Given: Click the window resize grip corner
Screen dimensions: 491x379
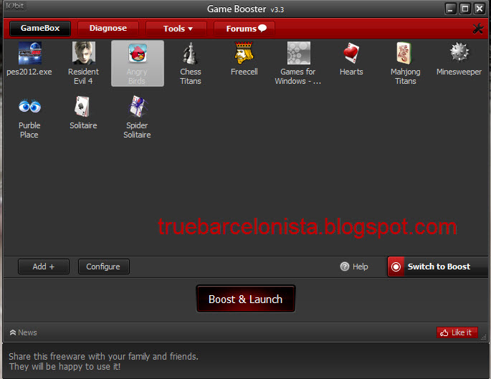Looking at the screenshot, I should [484, 337].
